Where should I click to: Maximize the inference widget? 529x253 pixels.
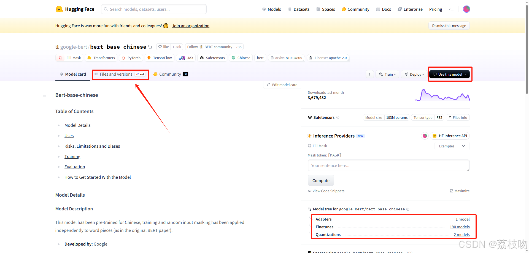[460, 191]
